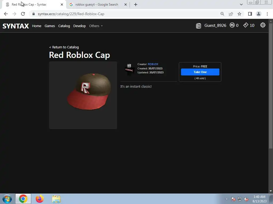Click the Take One button

point(200,72)
